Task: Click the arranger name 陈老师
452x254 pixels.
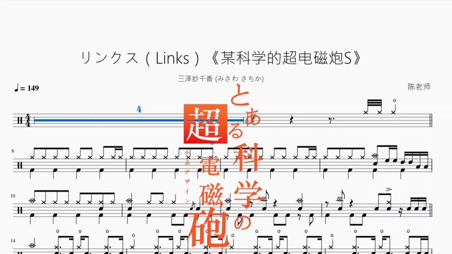Action: click(419, 87)
